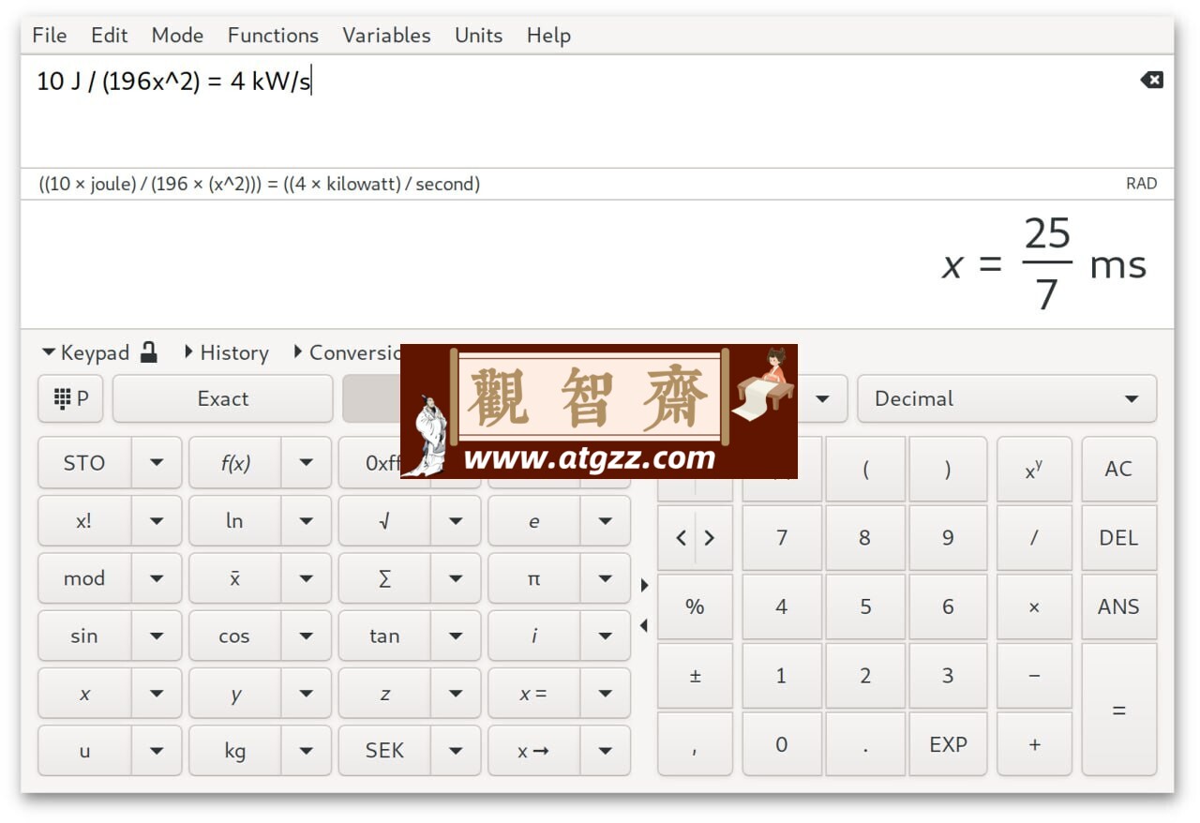1200x823 pixels.
Task: Click the division slash key
Action: [1034, 538]
